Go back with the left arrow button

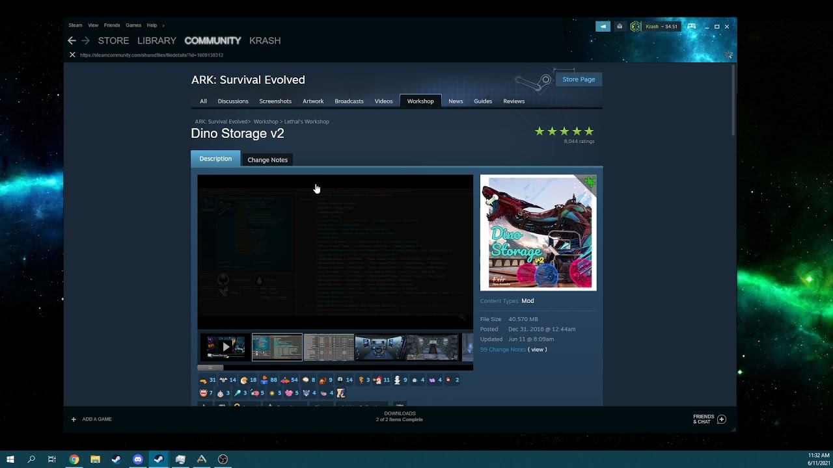tap(72, 40)
